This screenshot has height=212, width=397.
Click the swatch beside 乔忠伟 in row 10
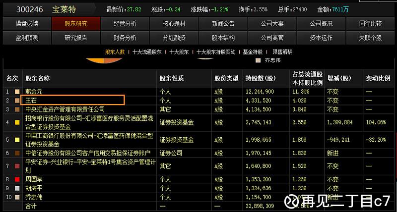click(x=17, y=197)
